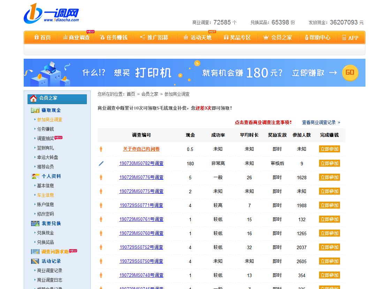Click the 我要兑换 exchange icon in sidebar
The image size is (370, 289).
click(x=35, y=223)
